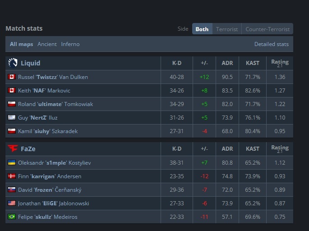Click the FaZe team logo icon
This screenshot has width=309, height=231.
tap(13, 149)
